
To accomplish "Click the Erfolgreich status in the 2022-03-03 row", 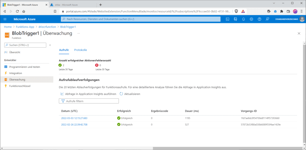I will (125, 118).
